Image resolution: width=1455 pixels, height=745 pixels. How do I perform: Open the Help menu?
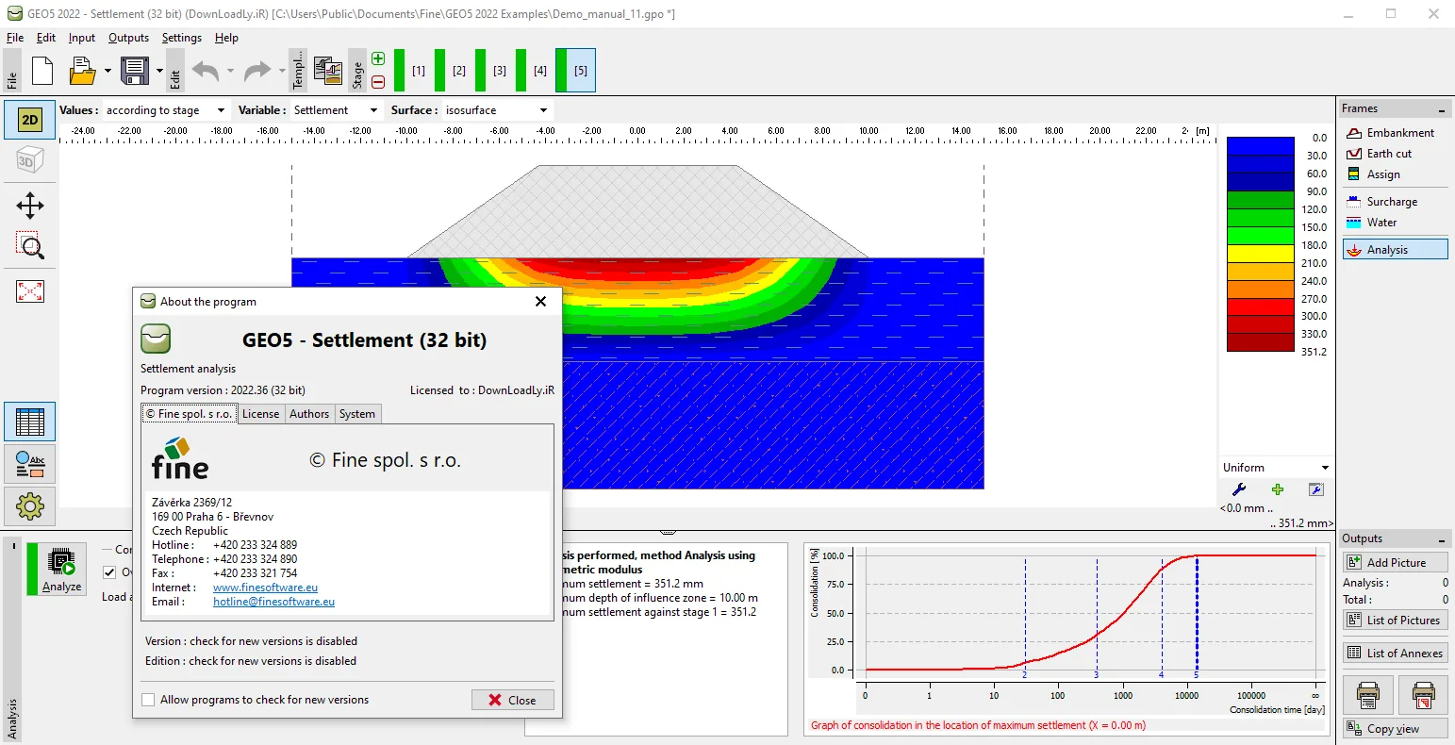(227, 38)
